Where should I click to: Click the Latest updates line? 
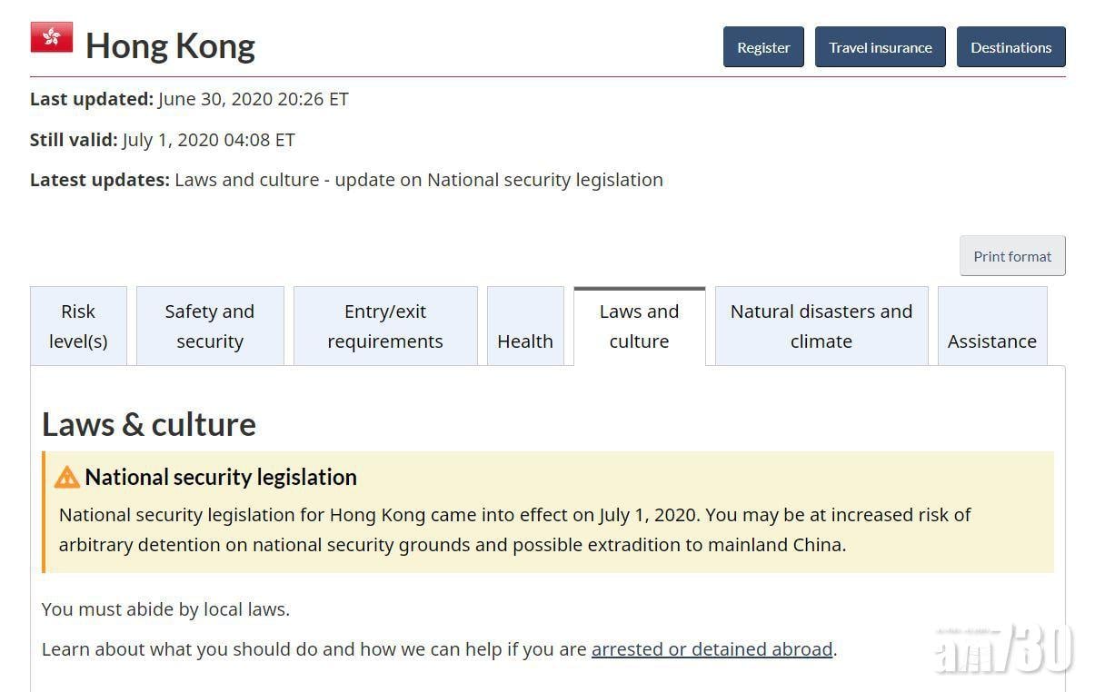346,180
